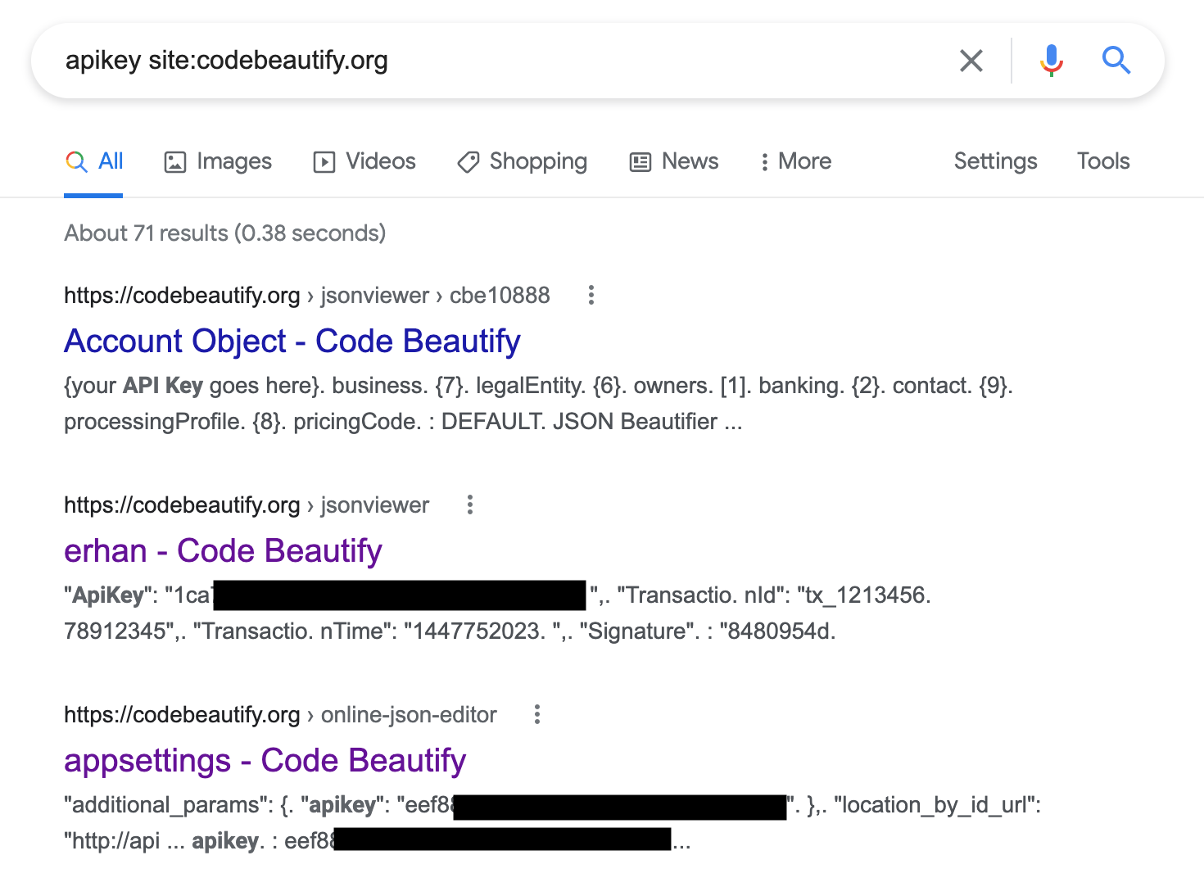Screen dimensions: 1204x896
Task: Clear the search box with the X icon
Action: click(x=971, y=61)
